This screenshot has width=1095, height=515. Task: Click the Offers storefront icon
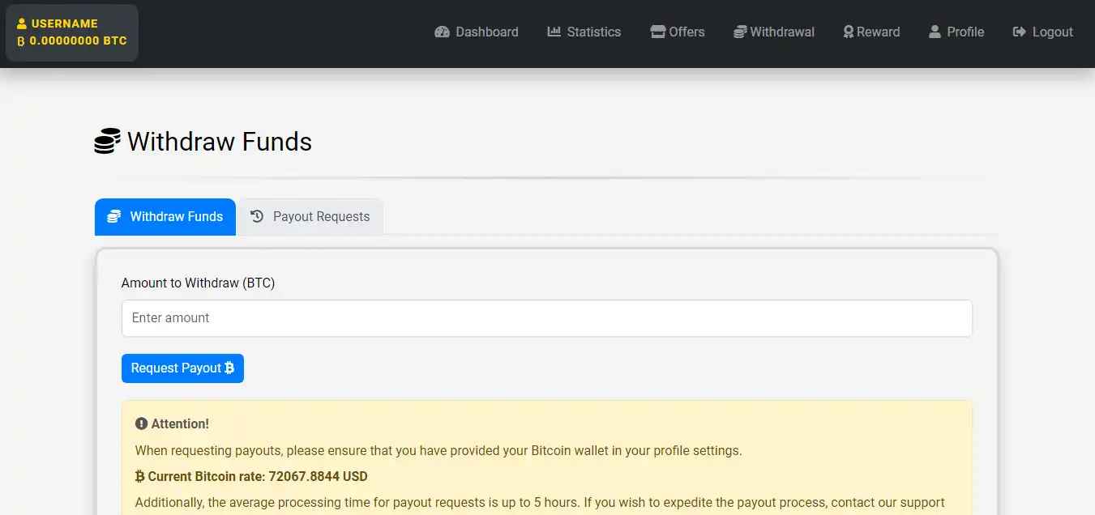coord(657,32)
